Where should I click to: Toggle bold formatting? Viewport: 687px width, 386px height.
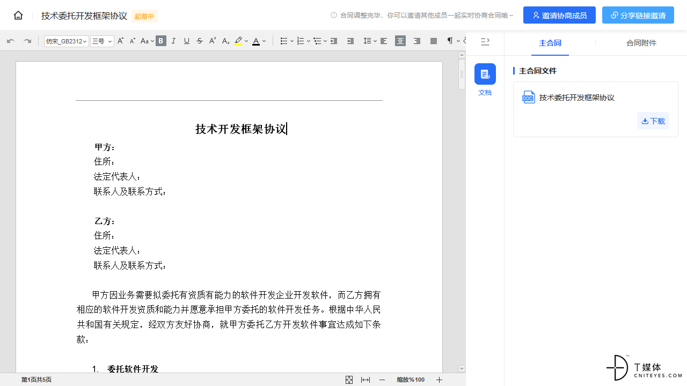(x=161, y=41)
